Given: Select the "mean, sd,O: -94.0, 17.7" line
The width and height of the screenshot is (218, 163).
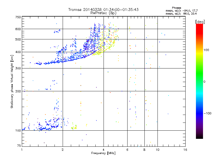Looking at the screenshot, I should (181, 11).
